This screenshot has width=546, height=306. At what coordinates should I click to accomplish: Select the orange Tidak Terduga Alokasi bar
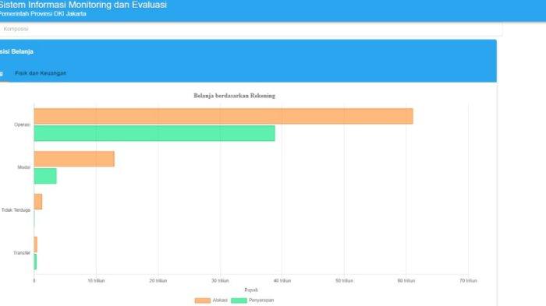38,202
